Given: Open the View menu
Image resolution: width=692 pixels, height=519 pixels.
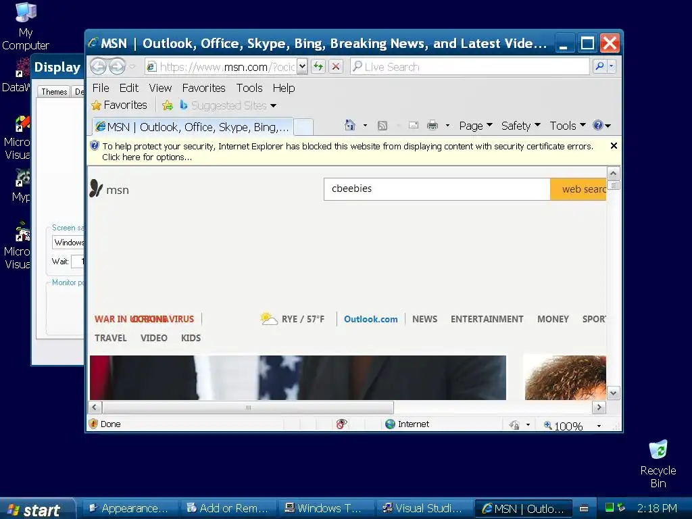Looking at the screenshot, I should (x=160, y=88).
